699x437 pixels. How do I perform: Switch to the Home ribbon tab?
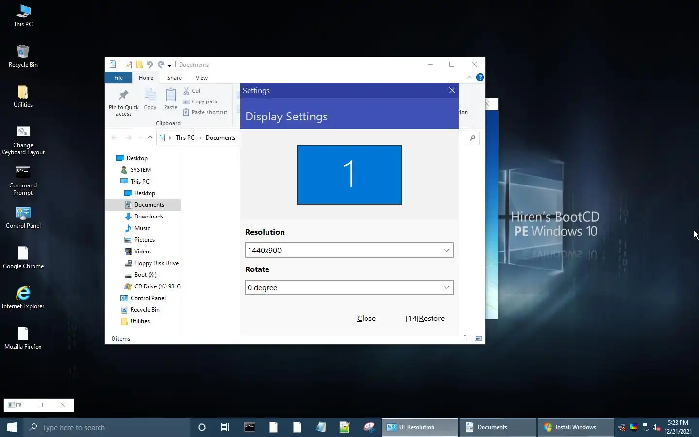tap(146, 78)
